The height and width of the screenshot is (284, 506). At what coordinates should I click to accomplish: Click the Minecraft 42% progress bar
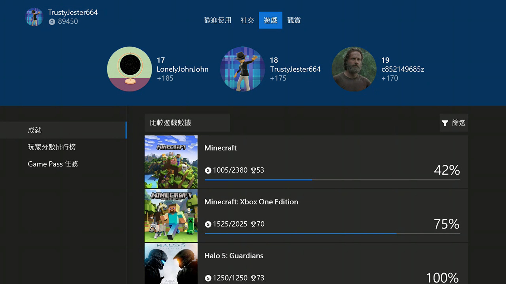coord(333,180)
